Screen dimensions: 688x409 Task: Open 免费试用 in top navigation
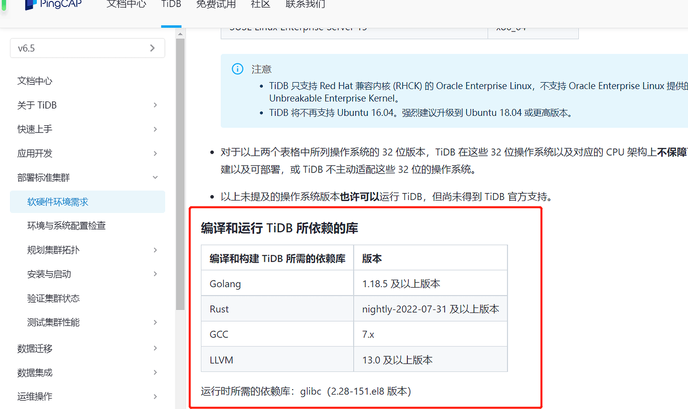(x=216, y=4)
